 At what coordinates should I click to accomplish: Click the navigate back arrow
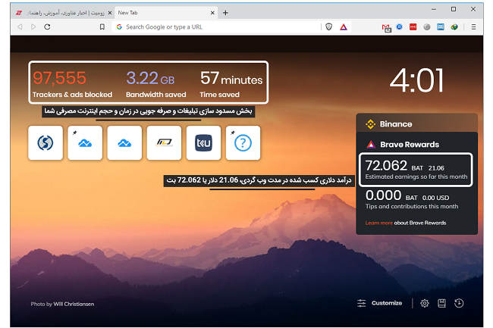[x=19, y=27]
